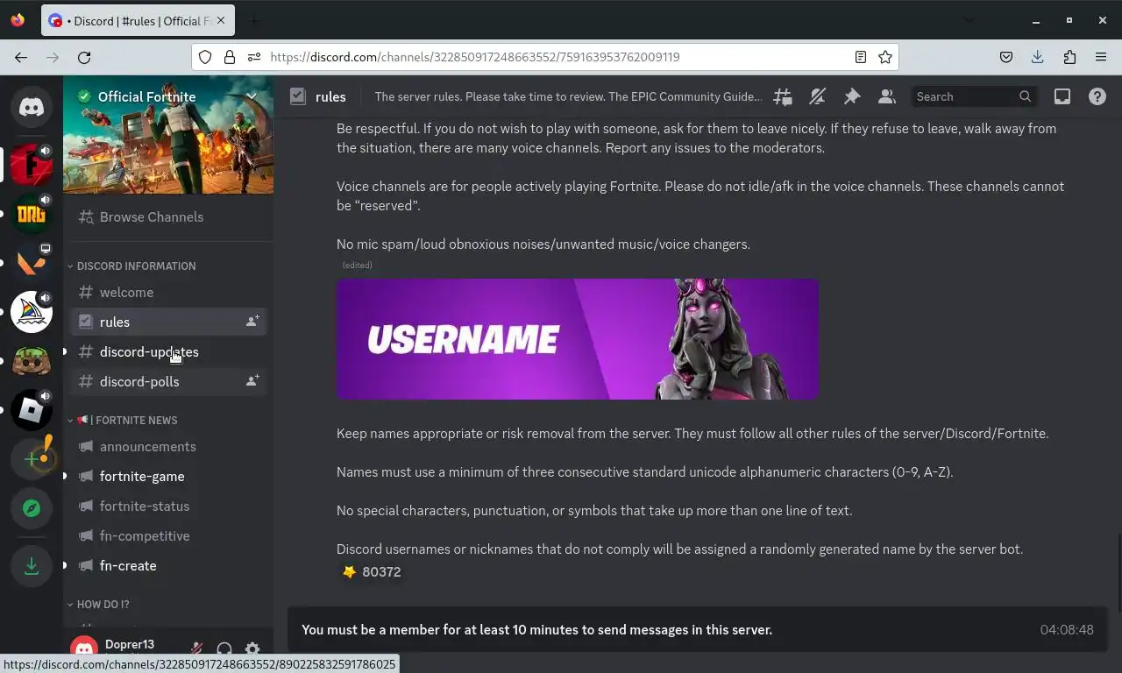Open the USERNAME banner image
The image size is (1122, 673).
(578, 339)
